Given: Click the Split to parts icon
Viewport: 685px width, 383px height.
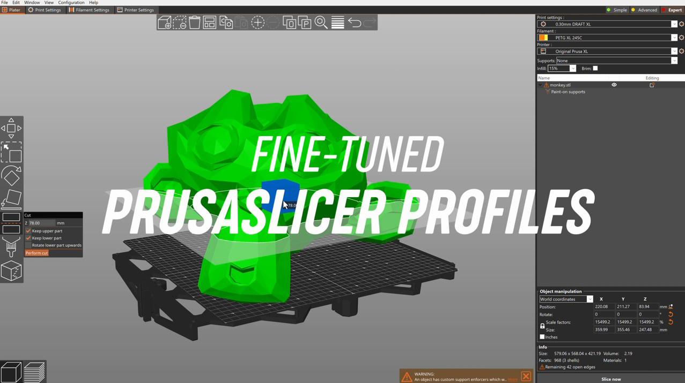Looking at the screenshot, I should coord(305,22).
